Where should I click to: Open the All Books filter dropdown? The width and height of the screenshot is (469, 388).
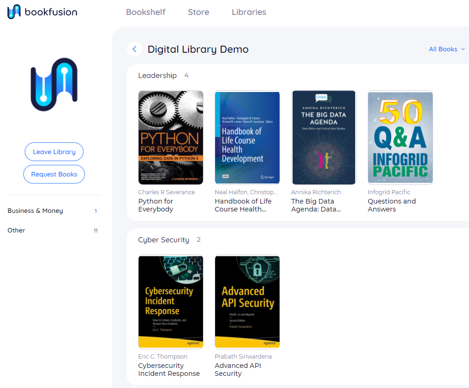click(447, 49)
